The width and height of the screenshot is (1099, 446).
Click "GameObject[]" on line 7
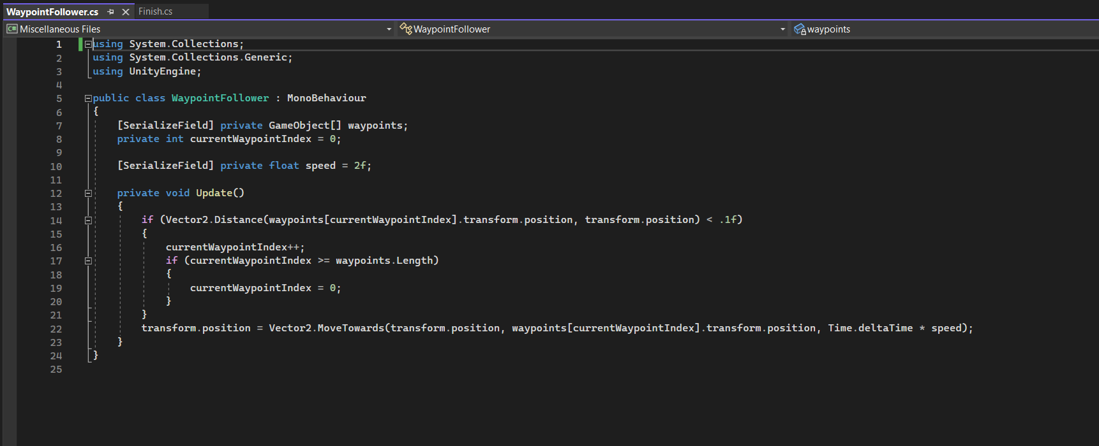click(305, 126)
